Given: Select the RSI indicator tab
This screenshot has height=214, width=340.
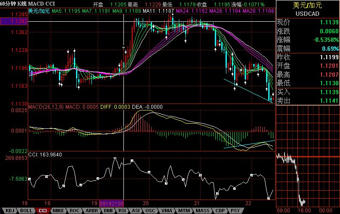Looking at the screenshot, I should click(x=122, y=211).
